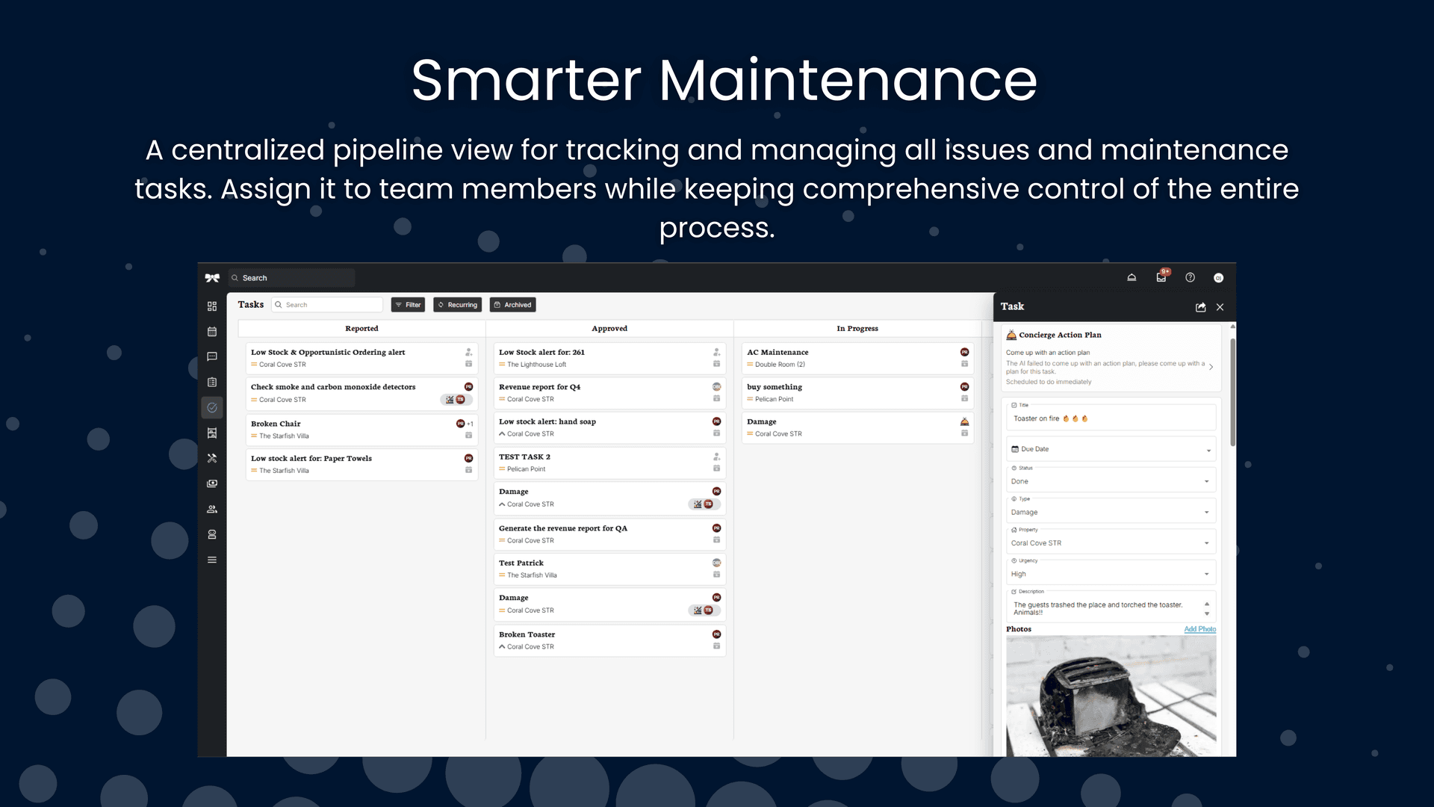Click the Add Photo link in the task panel
Image resolution: width=1434 pixels, height=807 pixels.
click(1199, 629)
